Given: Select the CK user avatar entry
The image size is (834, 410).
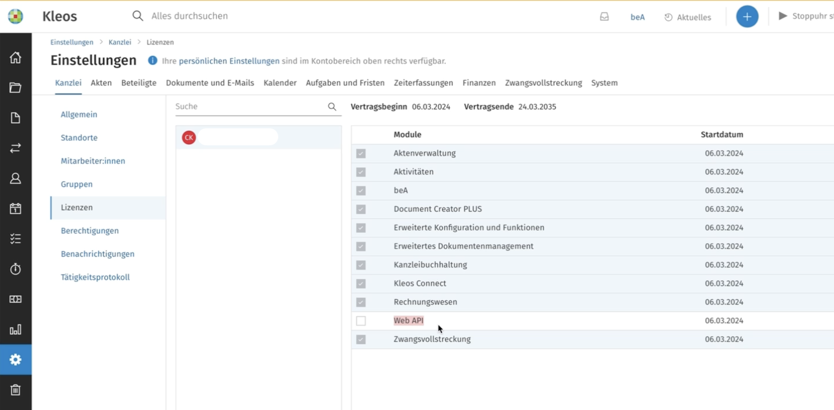Looking at the screenshot, I should 258,138.
